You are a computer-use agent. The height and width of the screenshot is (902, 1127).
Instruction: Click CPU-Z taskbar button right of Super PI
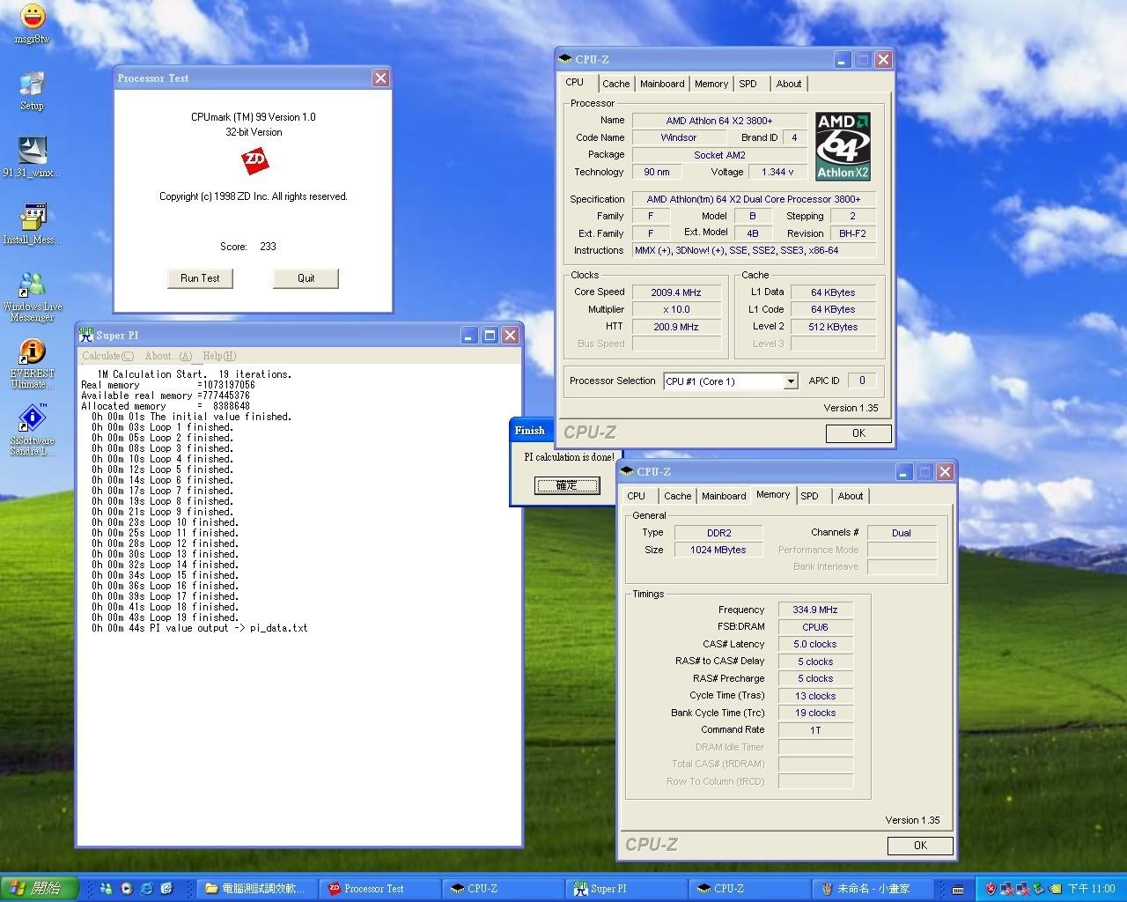click(749, 889)
